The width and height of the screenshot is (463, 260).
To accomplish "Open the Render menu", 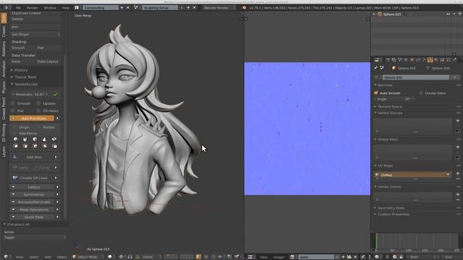I will (32, 8).
